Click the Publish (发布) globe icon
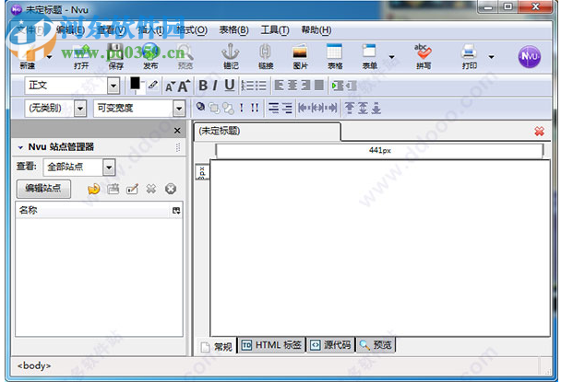561x382 pixels. tap(150, 56)
